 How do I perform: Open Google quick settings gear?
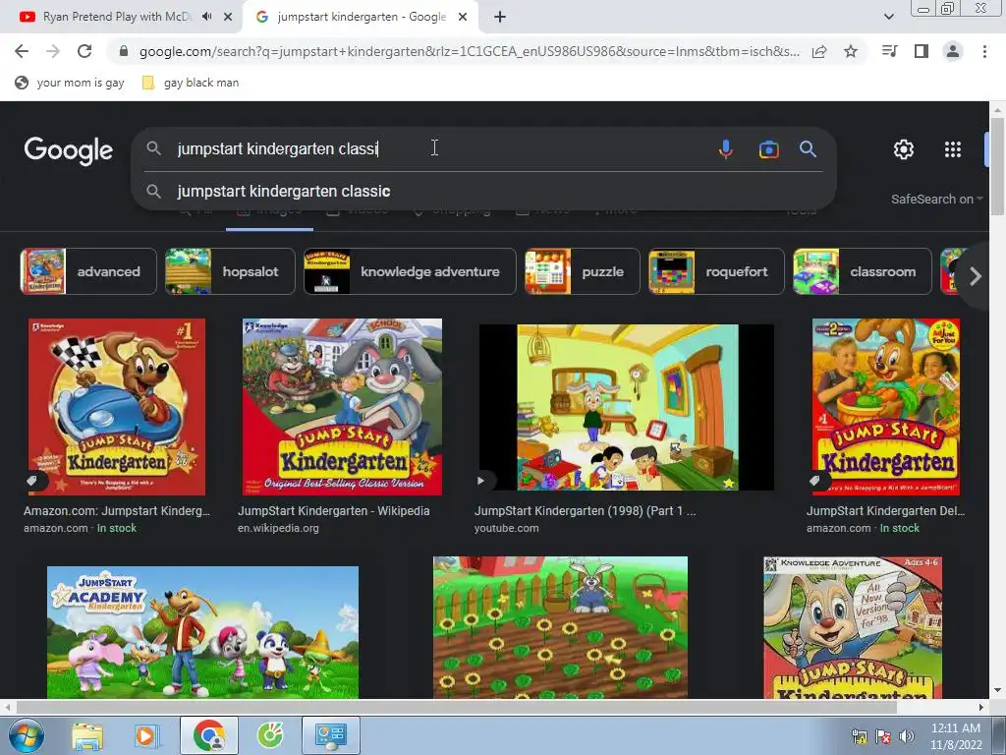tap(904, 149)
